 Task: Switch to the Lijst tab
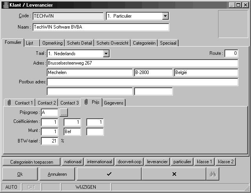coord(32,43)
